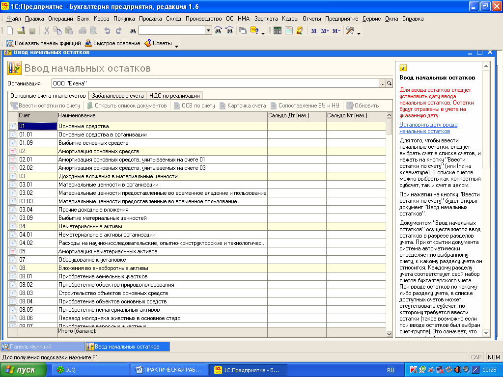Click the 1C help question icon
This screenshot has height=377, width=503.
[x=254, y=31]
